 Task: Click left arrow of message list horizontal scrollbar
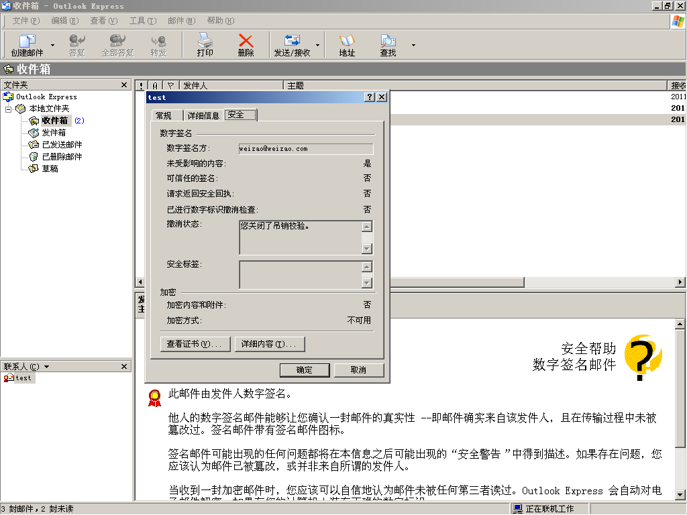140,282
